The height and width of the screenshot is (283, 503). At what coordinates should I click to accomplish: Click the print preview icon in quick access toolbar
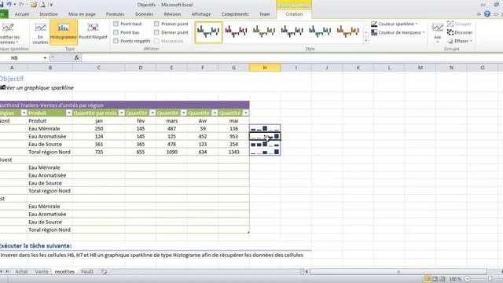(42, 5)
